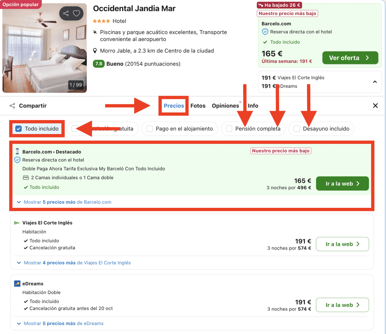Enable the Pago en el alojamiento filter
Viewport: 386px width, 334px height.
pyautogui.click(x=149, y=129)
